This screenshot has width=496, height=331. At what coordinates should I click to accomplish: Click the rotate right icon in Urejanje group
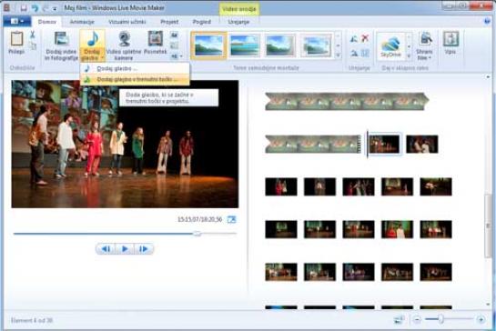click(x=354, y=53)
